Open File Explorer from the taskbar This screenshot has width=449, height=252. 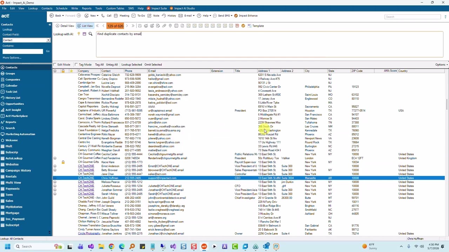[101, 246]
